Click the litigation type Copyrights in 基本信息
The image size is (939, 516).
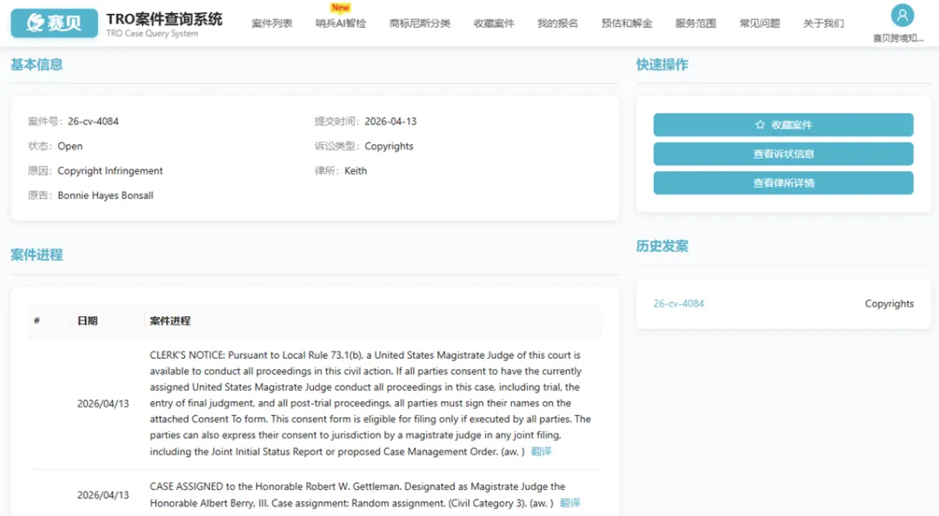click(389, 146)
